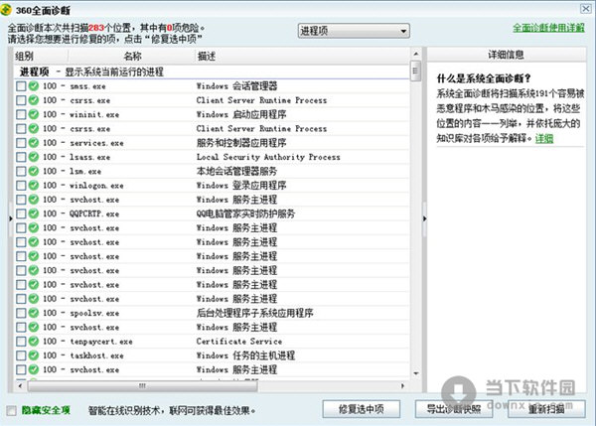Click the horizontal scrollbar left arrow
596x426 pixels.
click(x=20, y=386)
